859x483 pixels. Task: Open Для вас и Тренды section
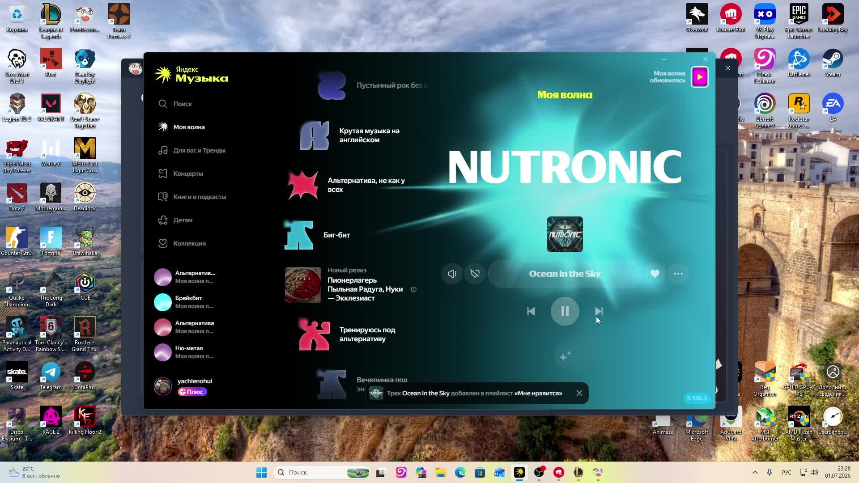click(x=191, y=150)
